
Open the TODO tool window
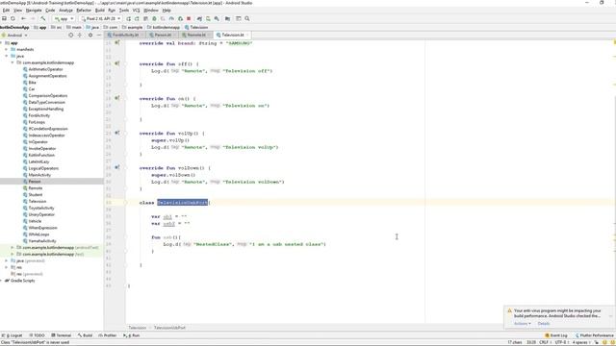click(37, 335)
